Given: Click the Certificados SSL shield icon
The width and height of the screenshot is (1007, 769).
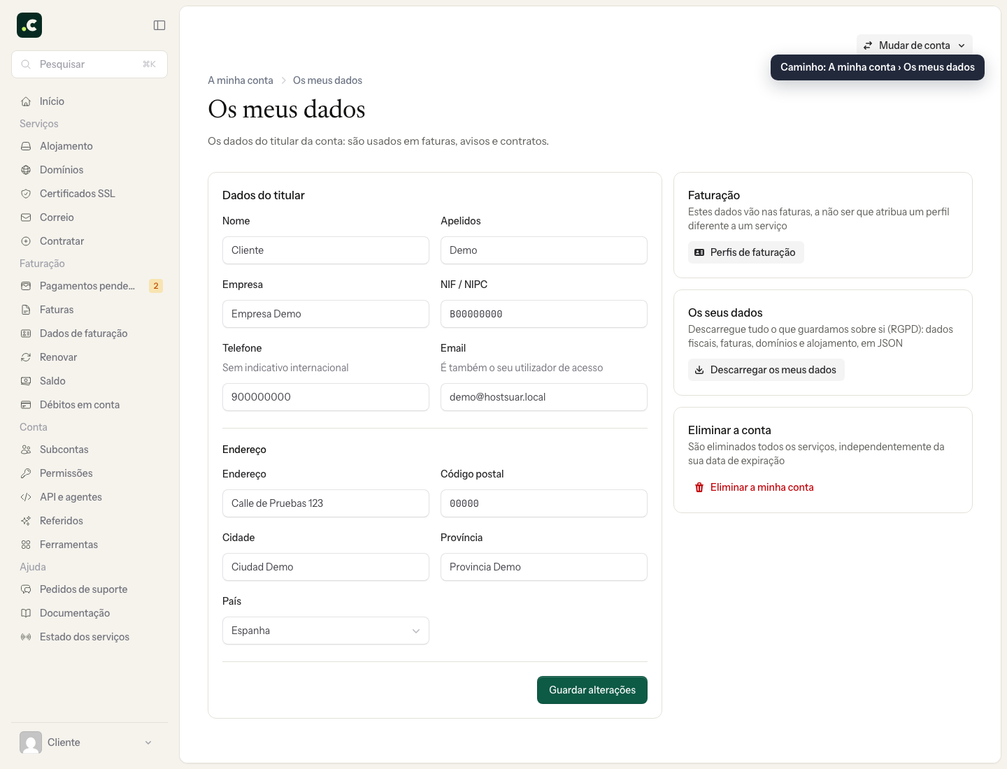Looking at the screenshot, I should [x=26, y=194].
